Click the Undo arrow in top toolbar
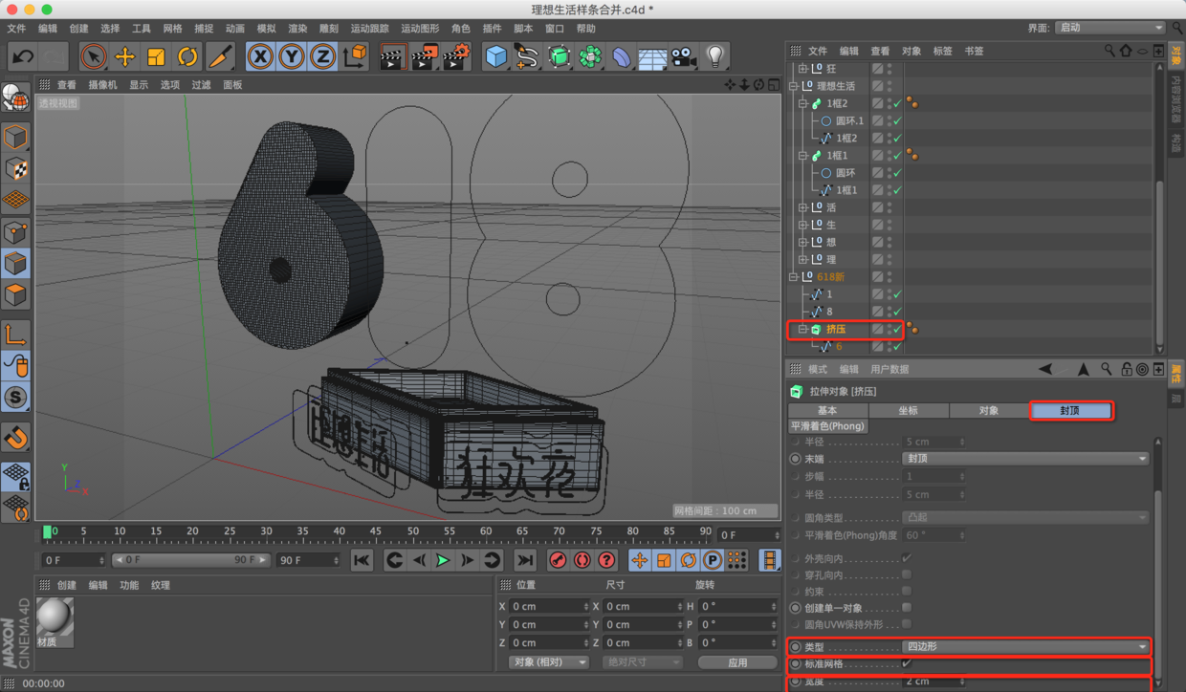The width and height of the screenshot is (1186, 692). point(23,56)
